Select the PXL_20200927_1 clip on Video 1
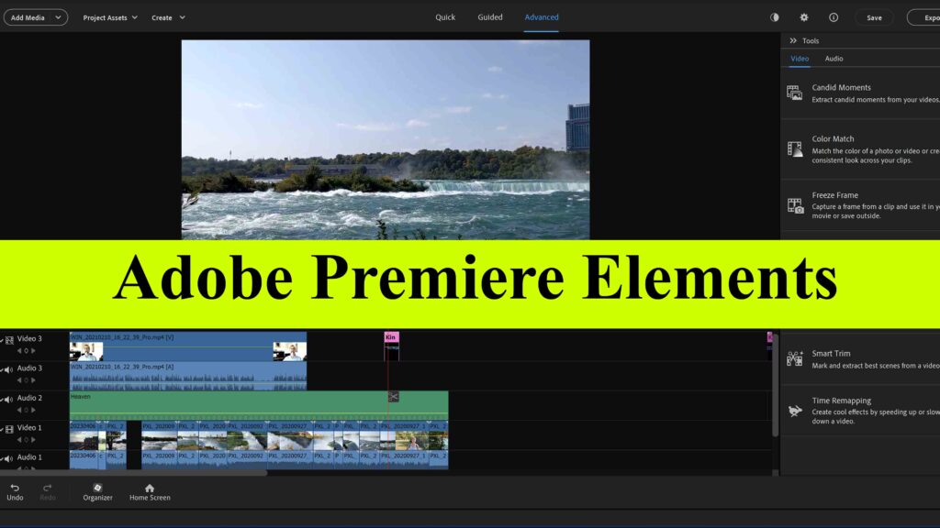The height and width of the screenshot is (528, 940). 404,435
